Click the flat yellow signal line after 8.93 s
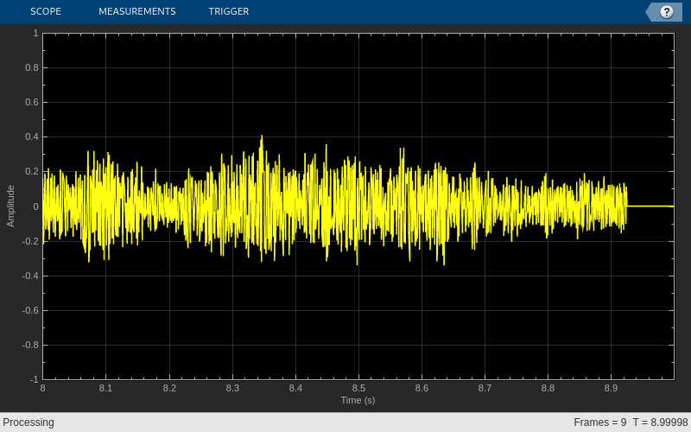691x432 pixels. coord(650,206)
